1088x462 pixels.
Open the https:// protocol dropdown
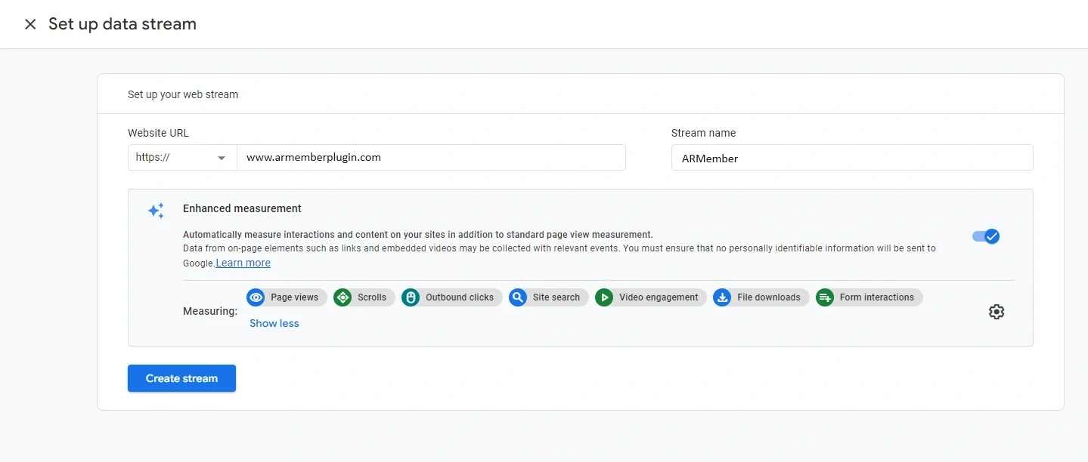tap(182, 158)
